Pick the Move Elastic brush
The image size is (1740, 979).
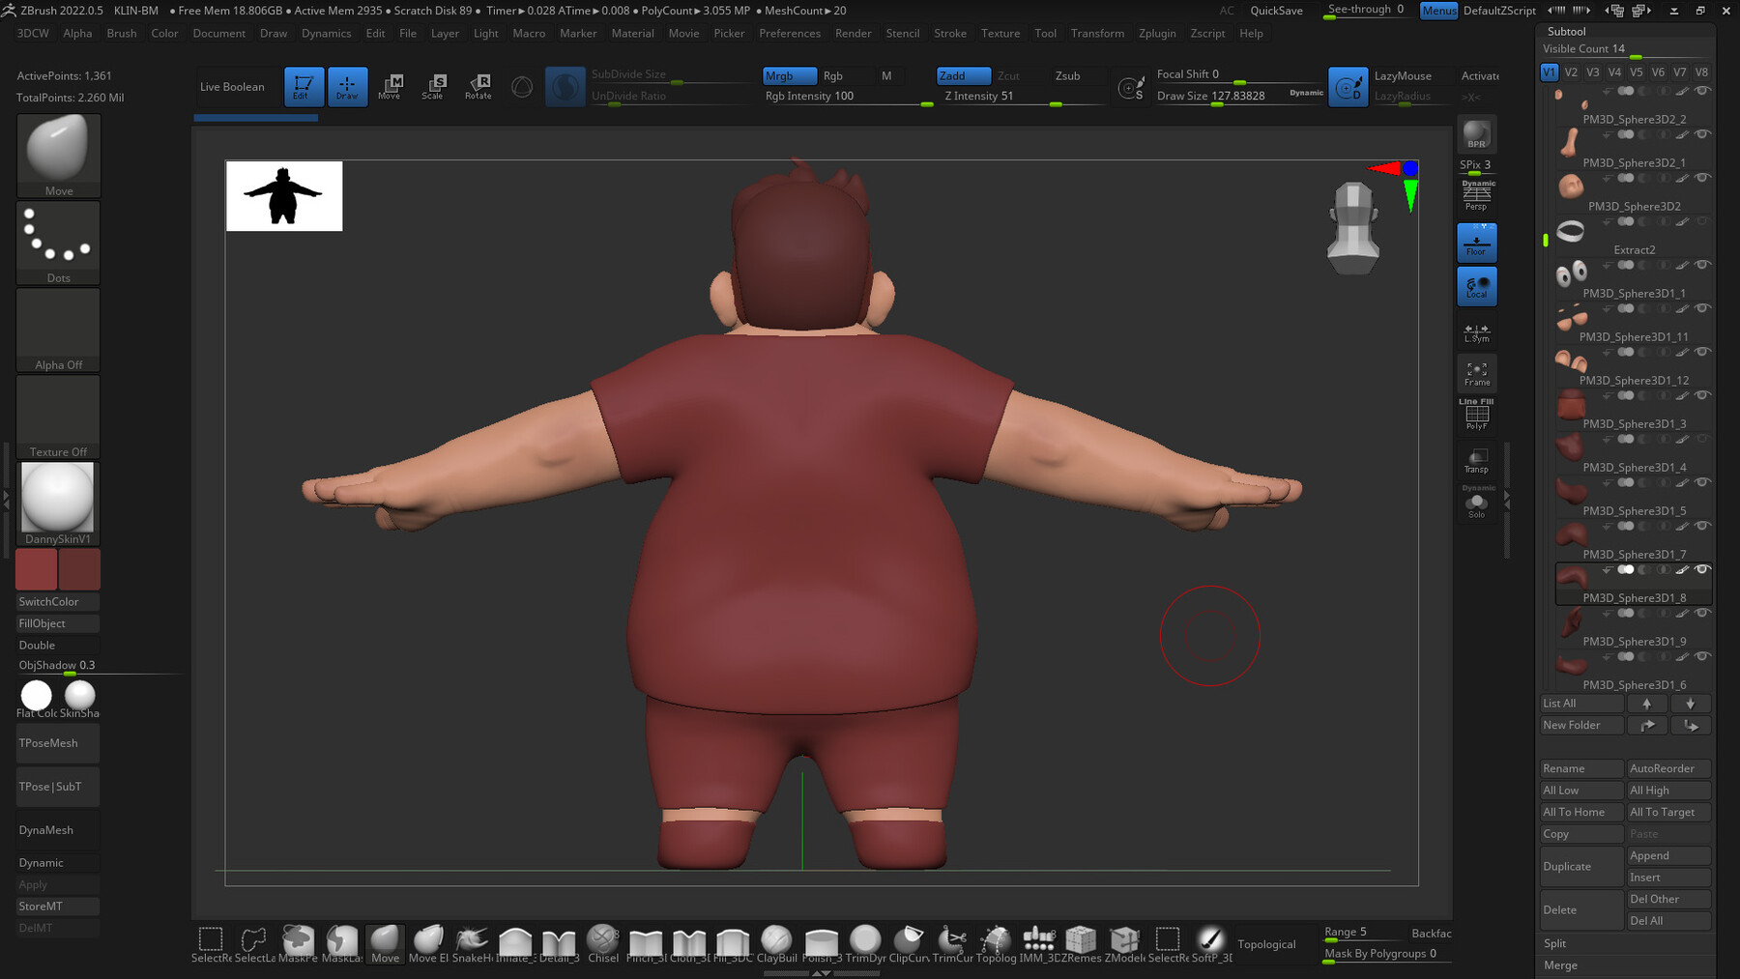tap(428, 943)
